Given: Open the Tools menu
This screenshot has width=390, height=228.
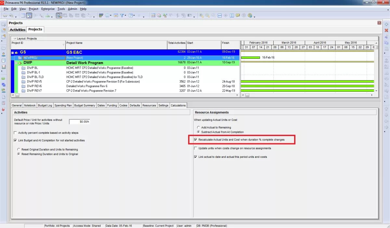Looking at the screenshot, I should [x=61, y=9].
